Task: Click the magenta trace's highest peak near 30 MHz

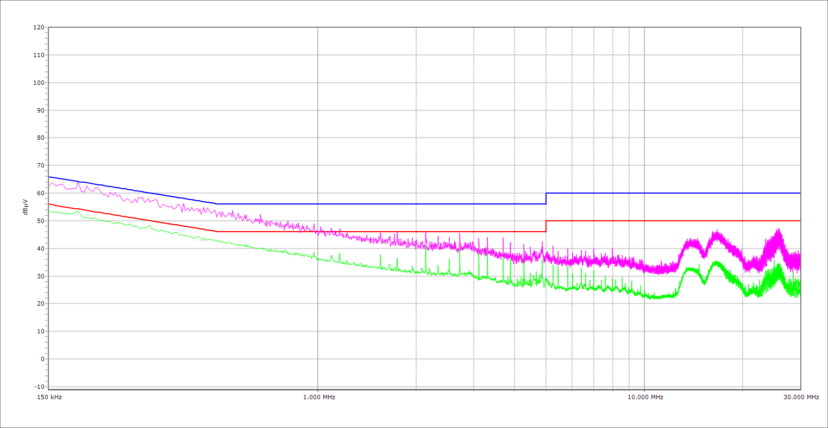Action: pos(779,230)
